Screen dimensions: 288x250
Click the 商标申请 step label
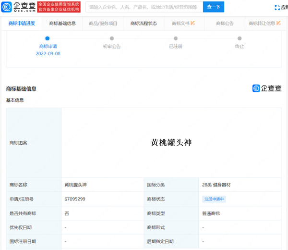48,46
